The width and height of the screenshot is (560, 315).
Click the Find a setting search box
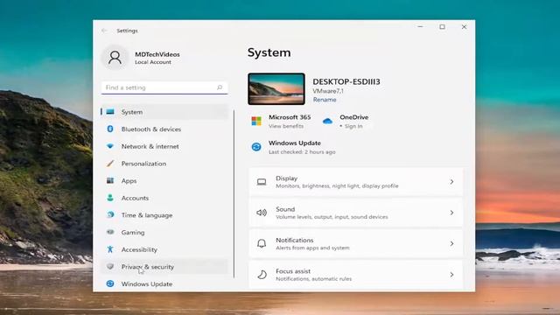tap(164, 87)
